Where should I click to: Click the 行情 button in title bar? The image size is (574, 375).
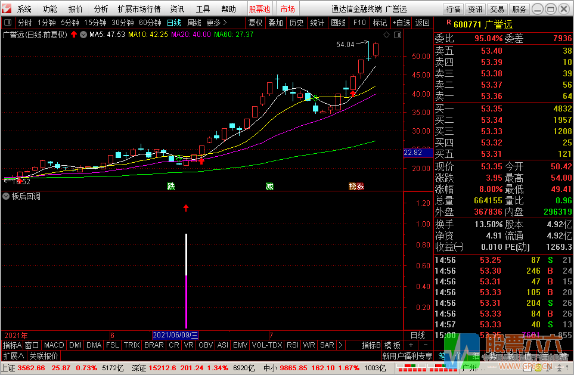coord(453,9)
